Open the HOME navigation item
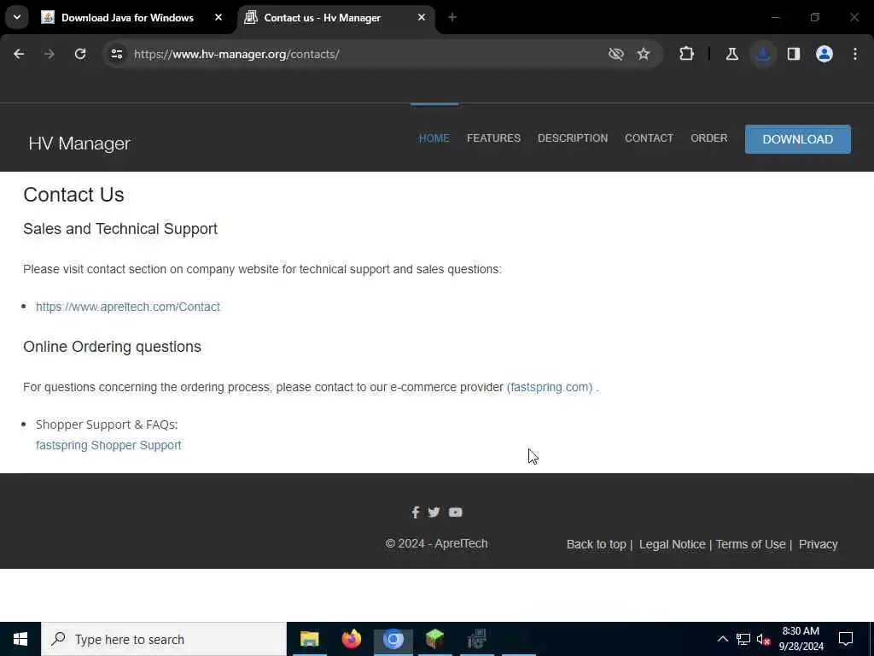Image resolution: width=874 pixels, height=656 pixels. [434, 138]
